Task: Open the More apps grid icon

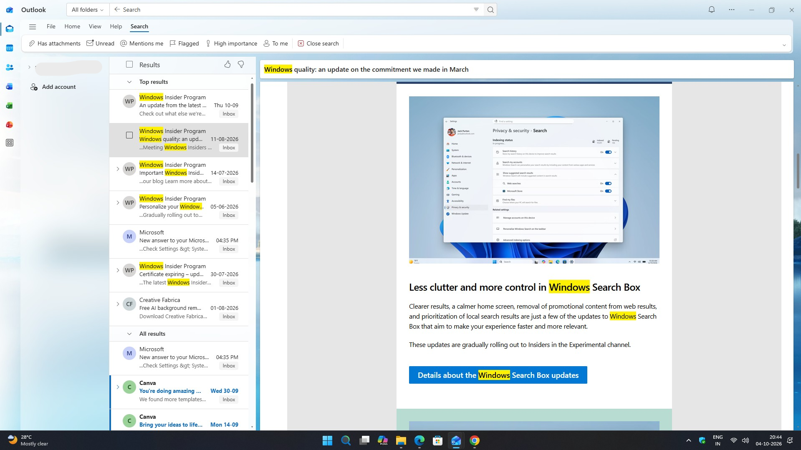Action: point(10,143)
